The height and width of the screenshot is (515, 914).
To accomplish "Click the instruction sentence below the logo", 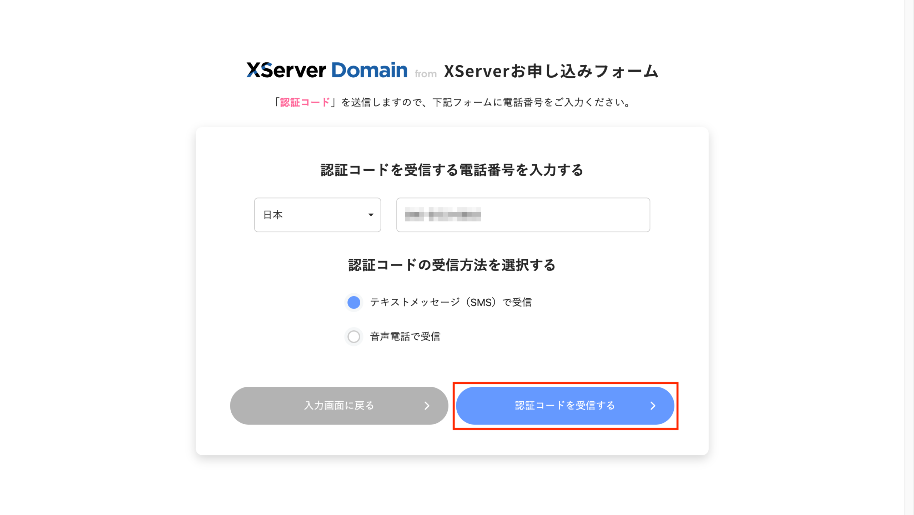I will [452, 103].
